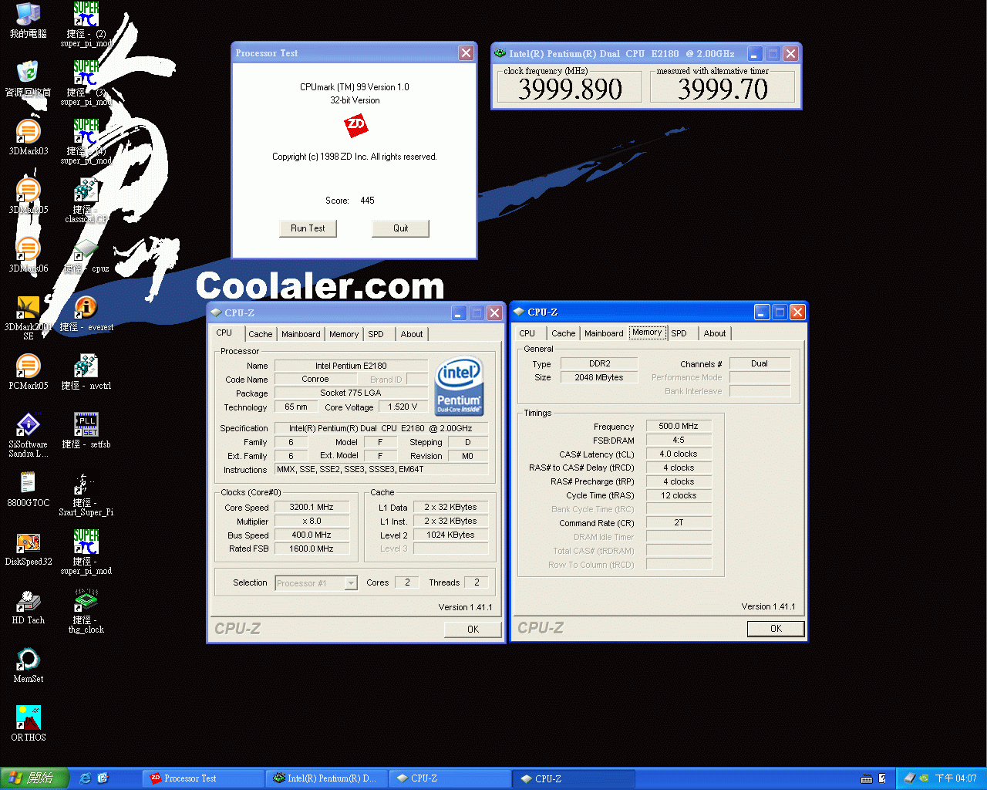This screenshot has height=790, width=987.
Task: Open the 8800GTOC text file icon
Action: (29, 490)
